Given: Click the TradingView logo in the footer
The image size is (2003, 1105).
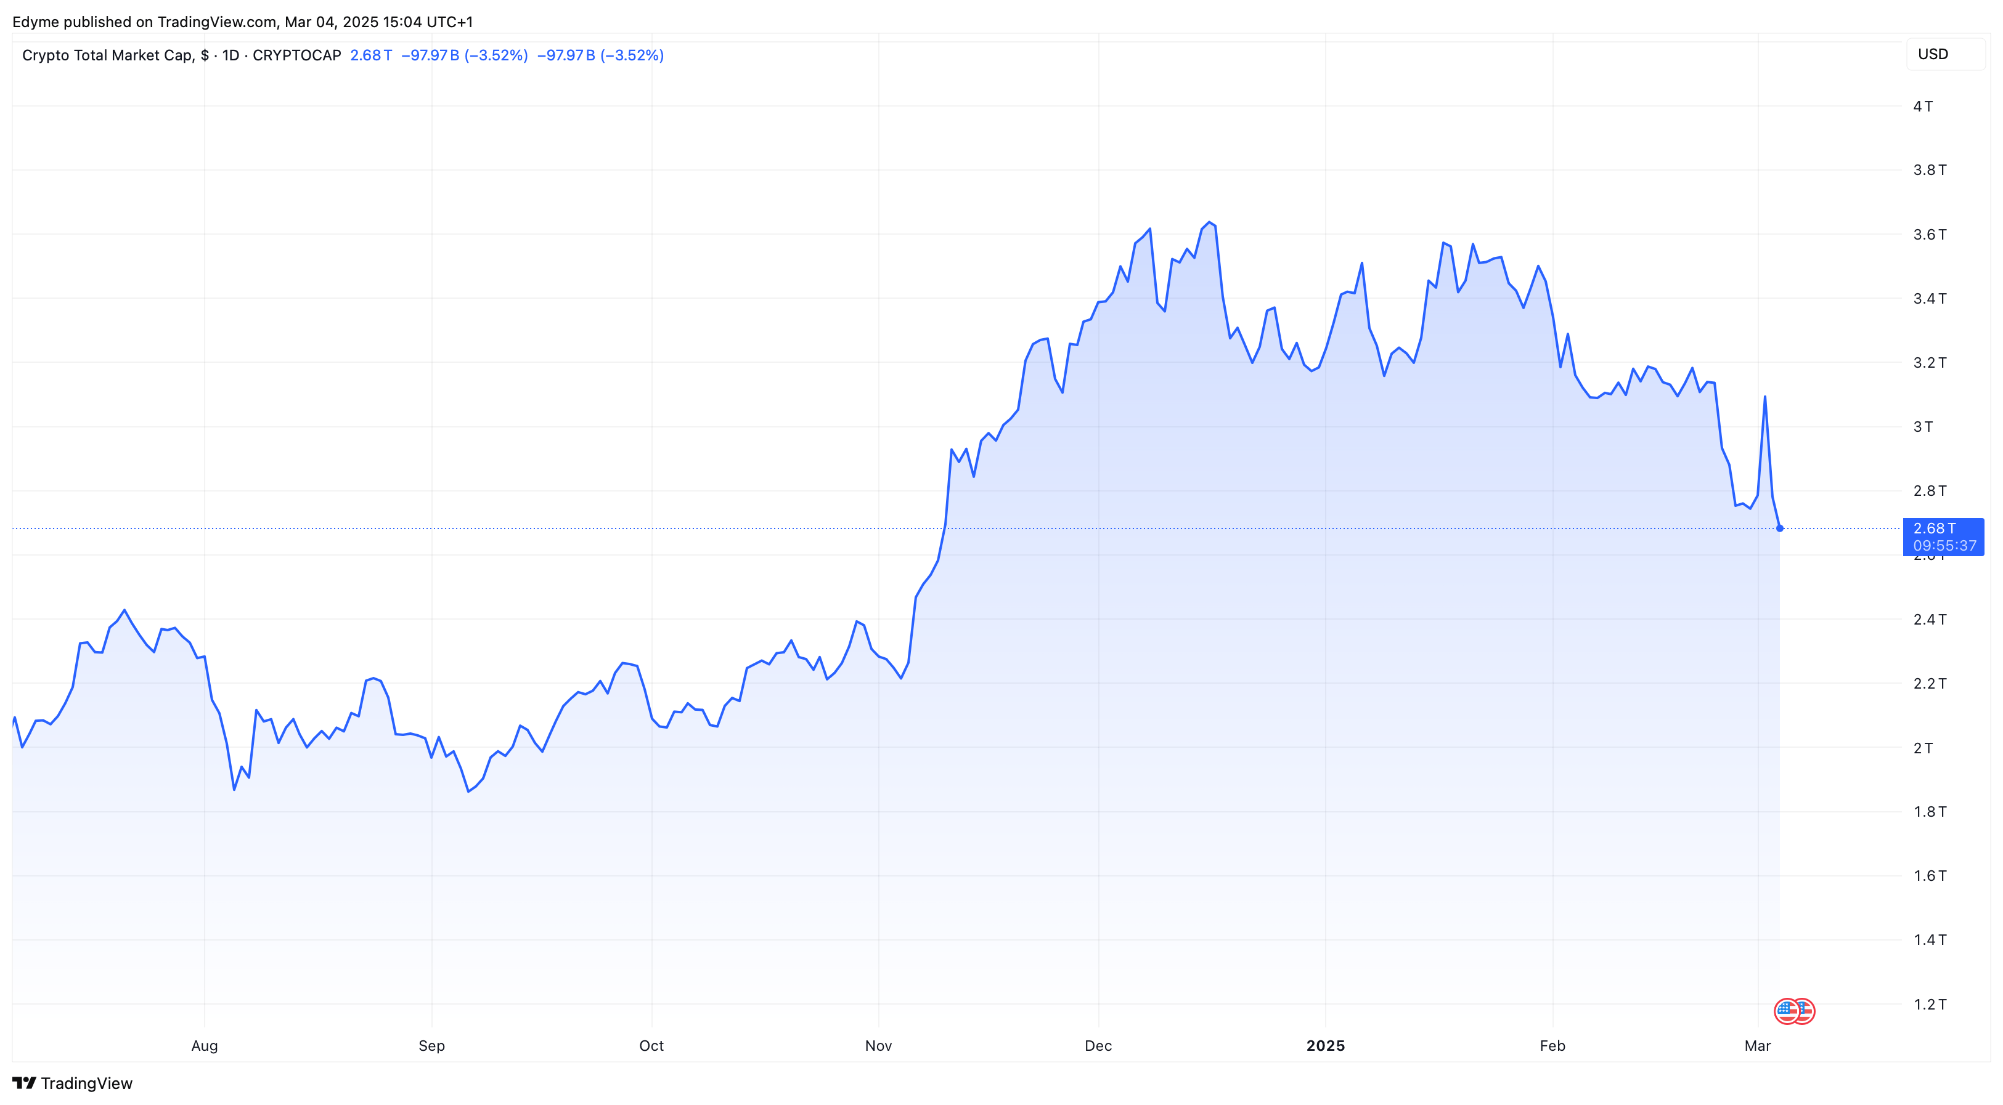Looking at the screenshot, I should pyautogui.click(x=72, y=1083).
